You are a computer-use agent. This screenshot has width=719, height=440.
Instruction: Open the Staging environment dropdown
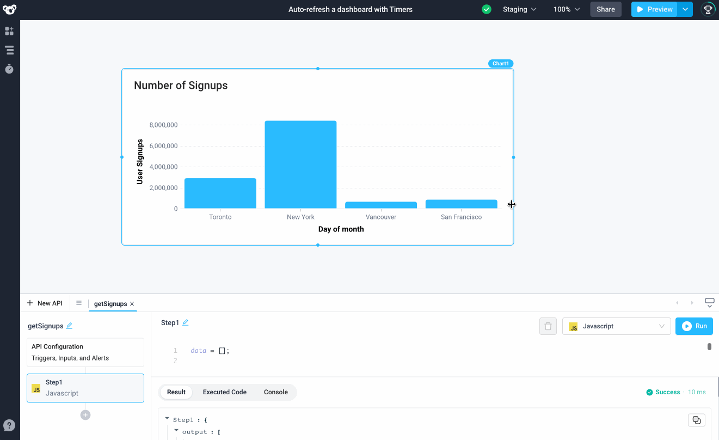(x=519, y=9)
